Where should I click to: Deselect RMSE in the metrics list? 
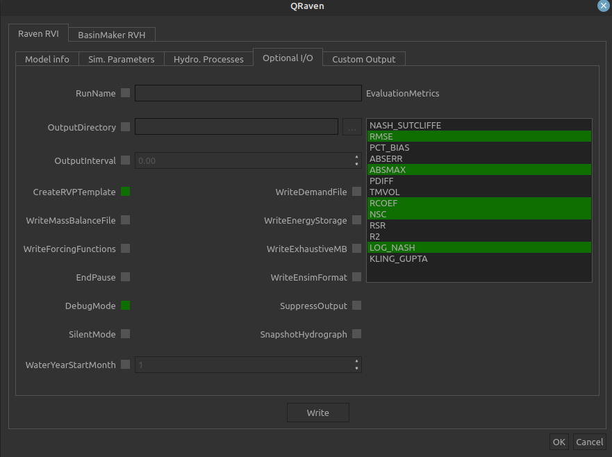coord(479,137)
